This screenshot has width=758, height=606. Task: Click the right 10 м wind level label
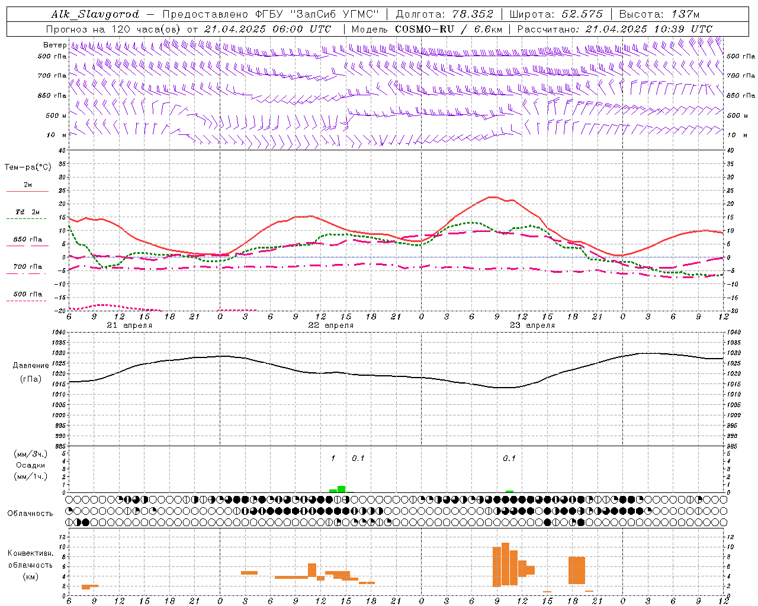(738, 136)
